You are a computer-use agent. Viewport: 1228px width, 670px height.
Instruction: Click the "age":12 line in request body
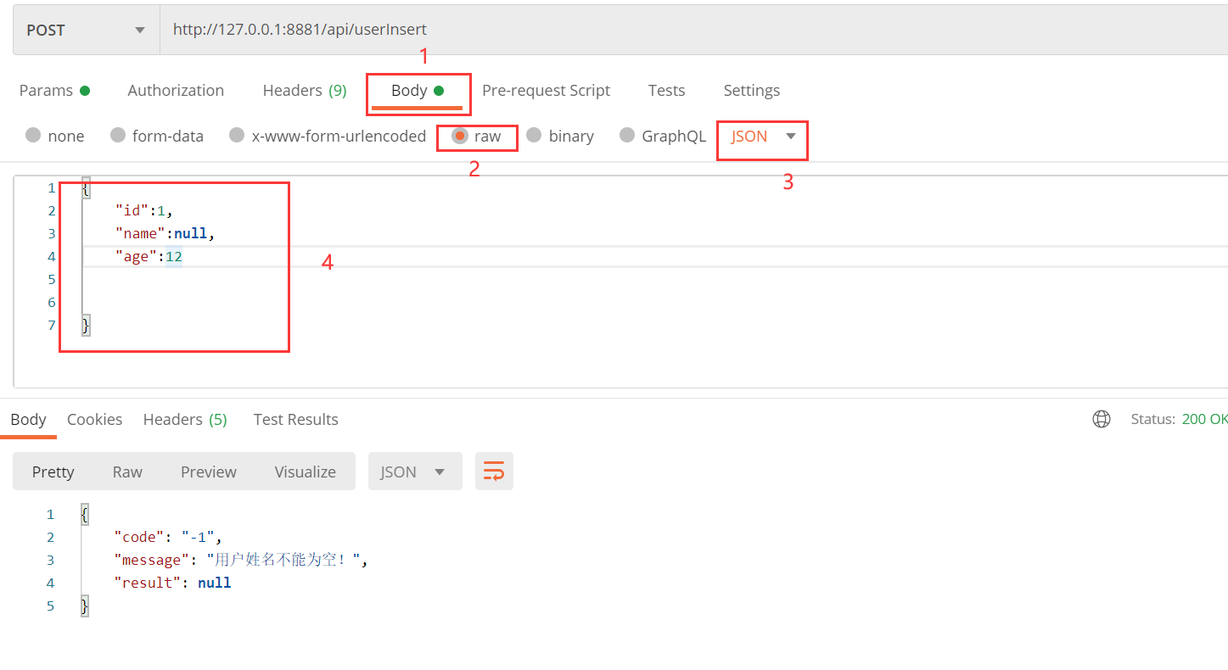(149, 257)
